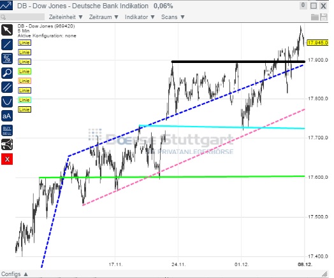Click the 17.900,0 price axis label

pos(318,60)
